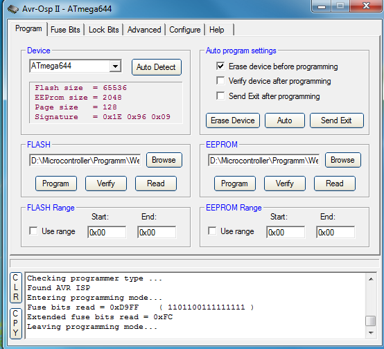Screen dimensions: 384x349
Task: Click the log scrollbar thumb
Action: [371, 321]
